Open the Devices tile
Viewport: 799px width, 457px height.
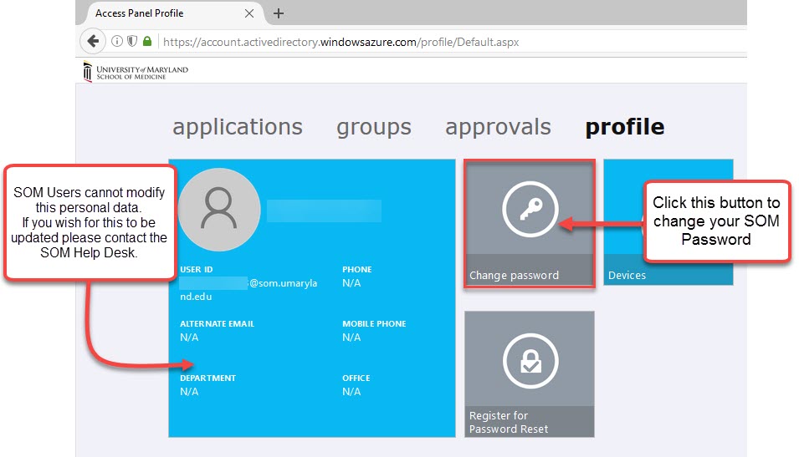point(668,222)
